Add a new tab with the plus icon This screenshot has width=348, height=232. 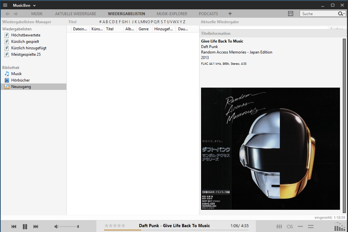coord(230,14)
